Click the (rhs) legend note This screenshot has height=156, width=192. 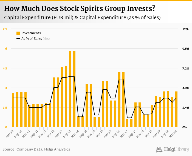[46, 39]
